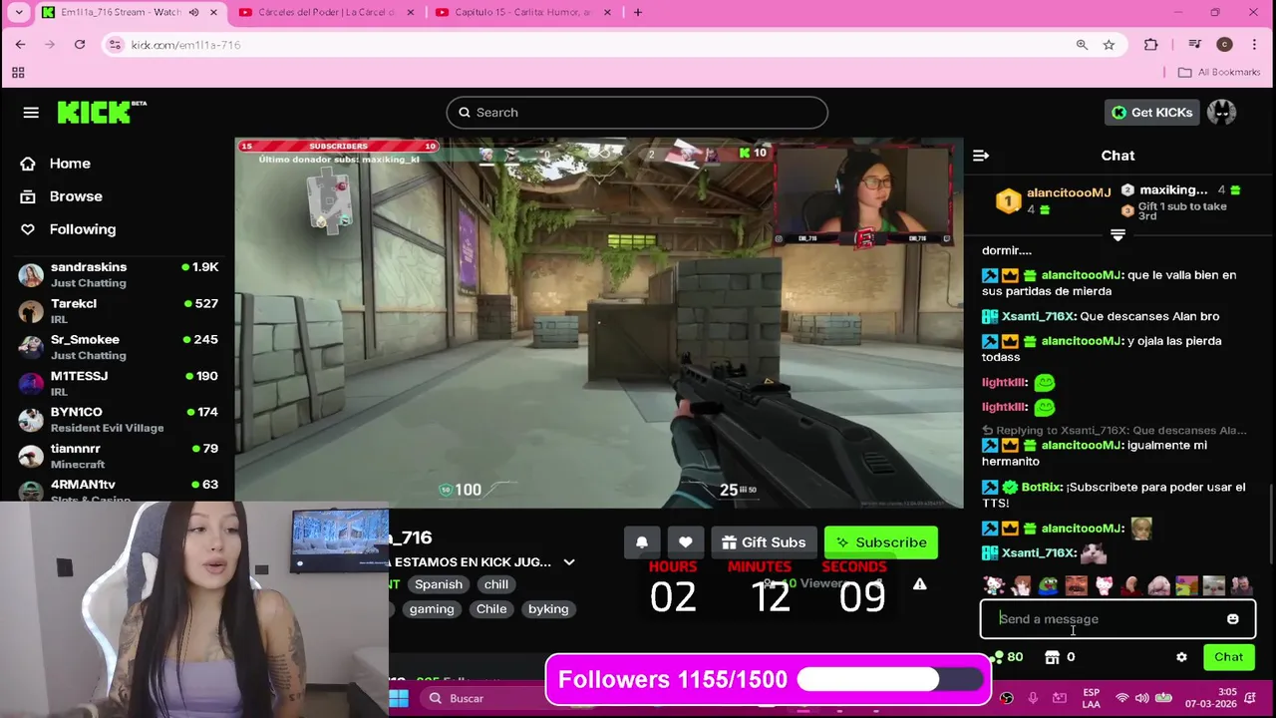This screenshot has height=718, width=1276.
Task: Select the chill tag
Action: (496, 584)
